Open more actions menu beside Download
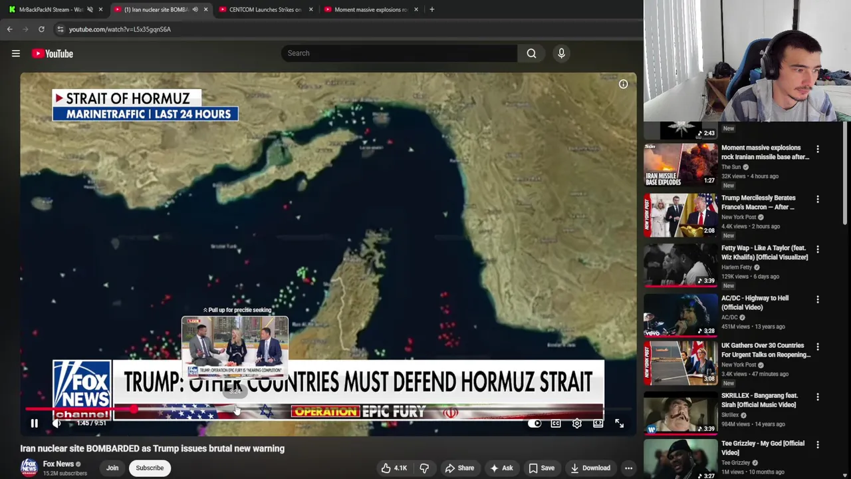This screenshot has width=851, height=479. [628, 468]
